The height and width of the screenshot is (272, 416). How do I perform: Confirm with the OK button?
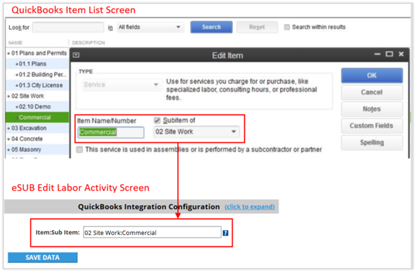pyautogui.click(x=372, y=75)
